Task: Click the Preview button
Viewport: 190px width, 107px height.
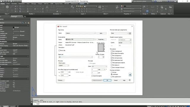Action: [61, 80]
